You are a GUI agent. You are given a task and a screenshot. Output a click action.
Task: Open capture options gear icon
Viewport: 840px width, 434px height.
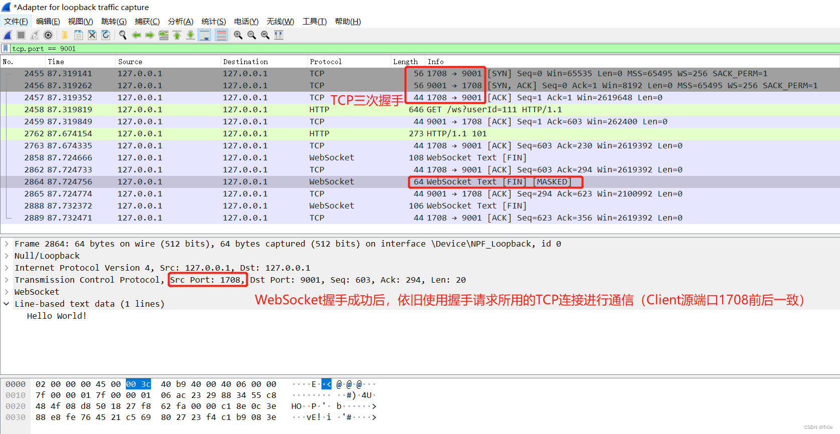tap(48, 35)
